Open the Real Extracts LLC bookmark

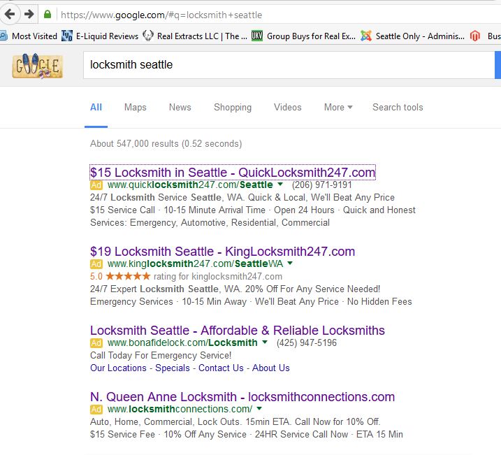pos(195,36)
